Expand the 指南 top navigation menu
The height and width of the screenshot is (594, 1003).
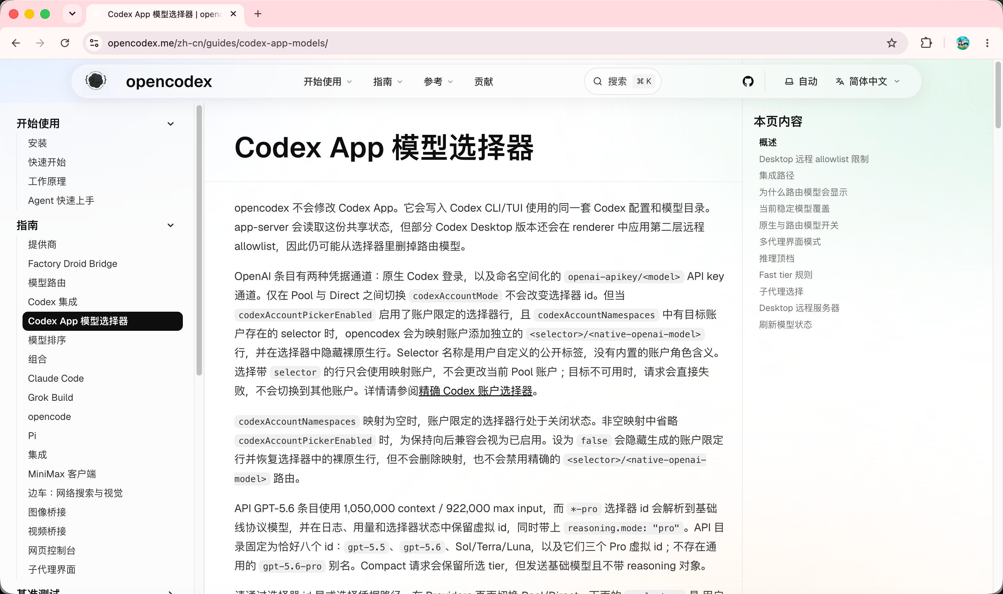[x=388, y=82]
